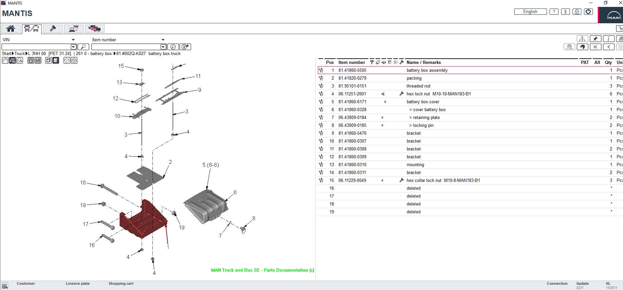623x290 pixels.
Task: Focus the item number text input field
Action: [x=126, y=47]
